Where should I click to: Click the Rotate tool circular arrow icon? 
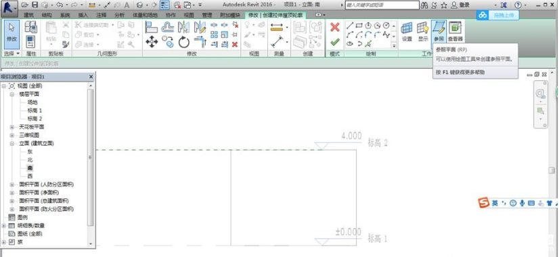tap(183, 42)
